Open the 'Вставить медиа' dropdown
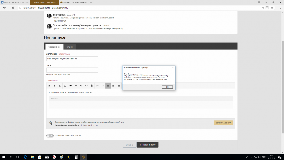This screenshot has width=284, height=160. click(223, 123)
